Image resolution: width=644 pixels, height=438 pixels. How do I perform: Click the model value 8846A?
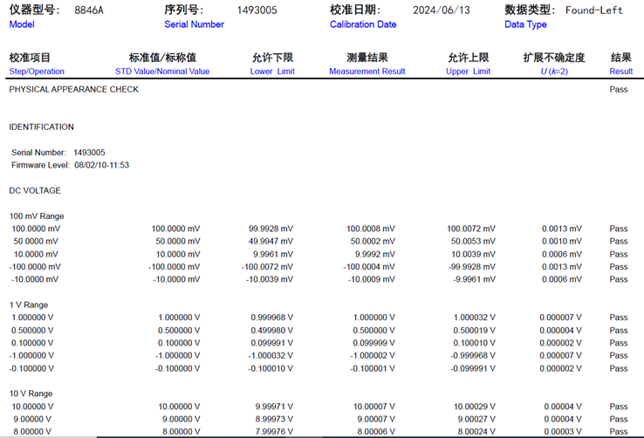(x=89, y=10)
